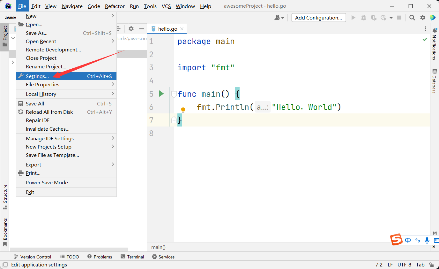Select Settings... in the File menu

point(37,76)
